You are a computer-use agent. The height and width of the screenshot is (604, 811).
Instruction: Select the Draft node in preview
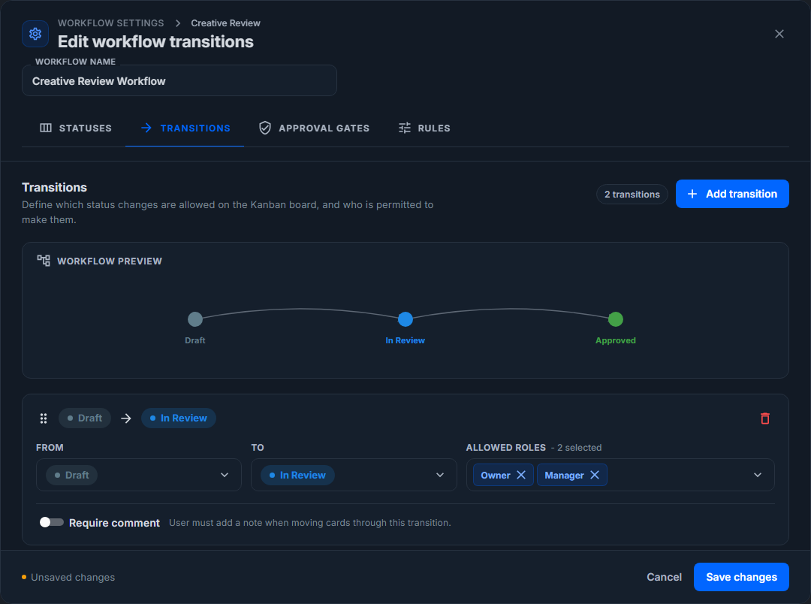pos(195,319)
